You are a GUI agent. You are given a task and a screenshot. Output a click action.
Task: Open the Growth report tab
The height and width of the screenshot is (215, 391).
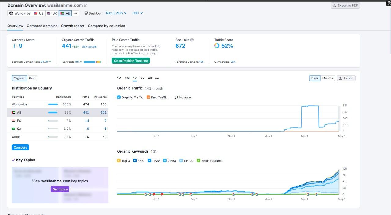click(x=73, y=26)
